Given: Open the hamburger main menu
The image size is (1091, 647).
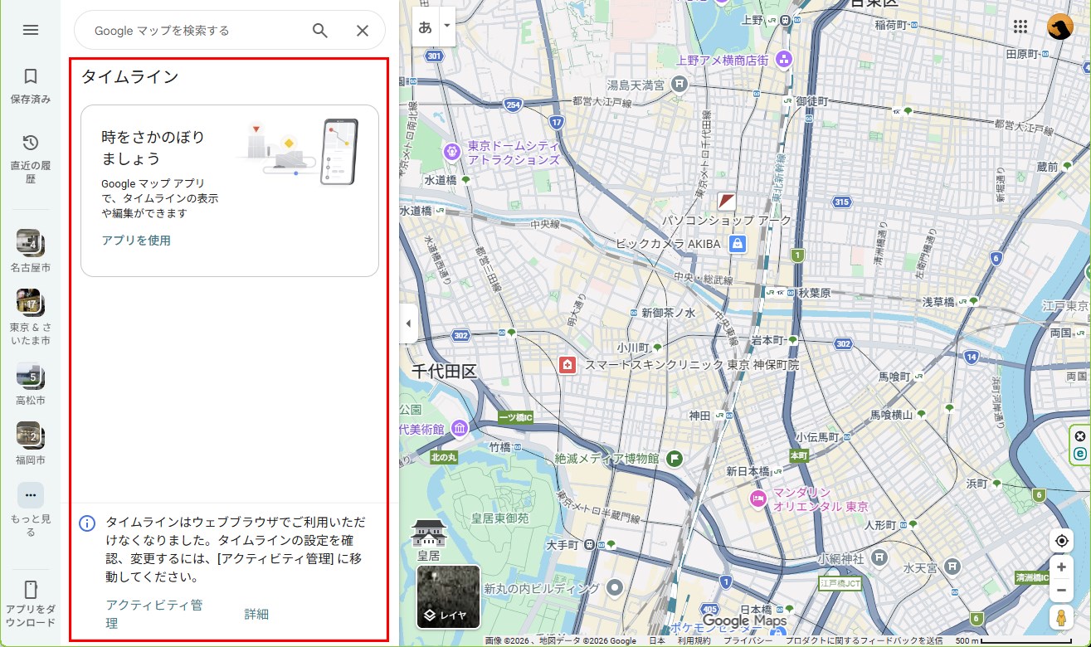Looking at the screenshot, I should click(x=31, y=30).
